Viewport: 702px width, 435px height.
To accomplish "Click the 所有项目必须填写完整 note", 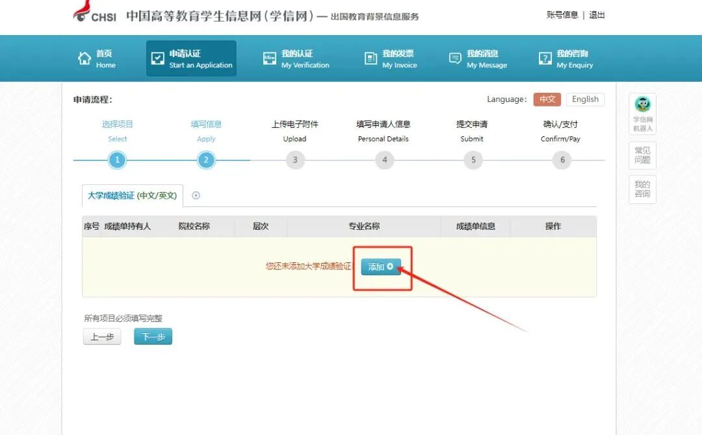I will [123, 318].
